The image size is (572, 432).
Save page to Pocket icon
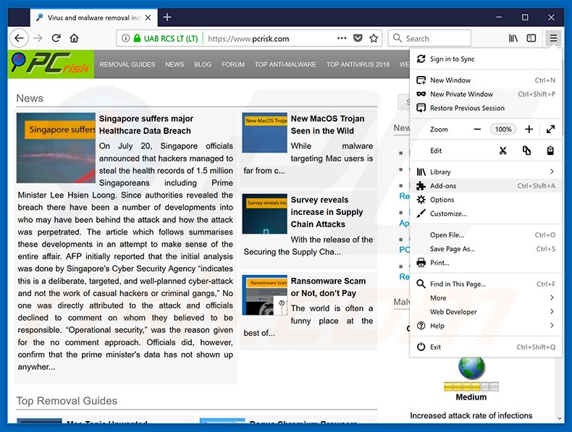click(358, 38)
